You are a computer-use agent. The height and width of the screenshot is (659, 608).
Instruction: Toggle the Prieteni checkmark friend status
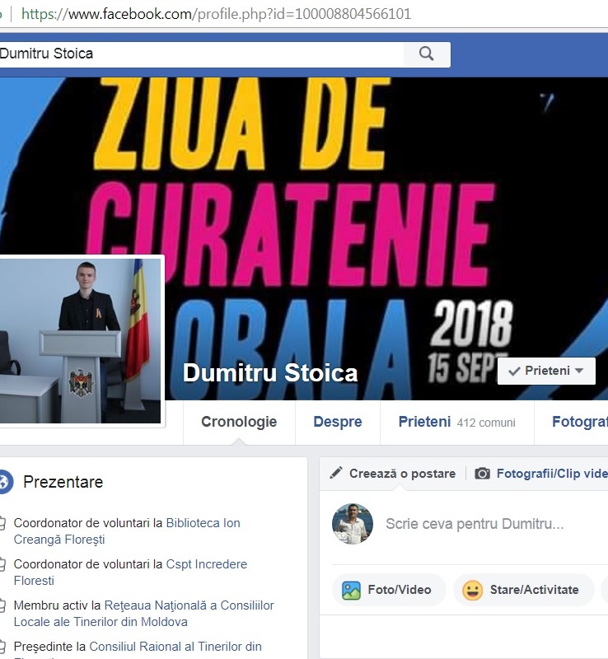point(514,372)
